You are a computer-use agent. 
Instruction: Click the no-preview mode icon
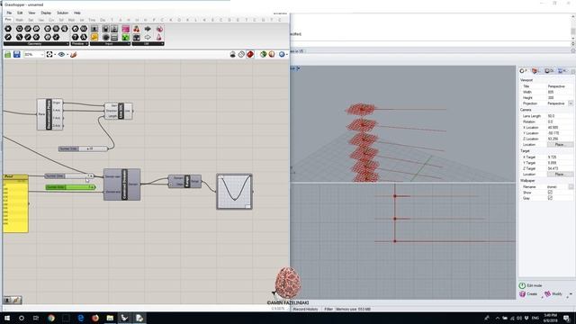point(232,54)
